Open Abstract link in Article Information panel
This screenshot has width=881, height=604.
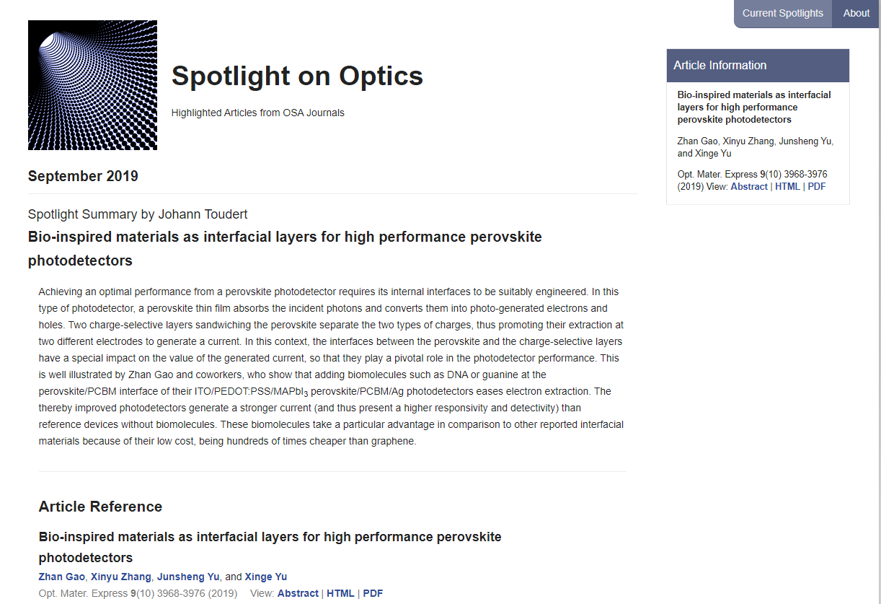tap(749, 186)
